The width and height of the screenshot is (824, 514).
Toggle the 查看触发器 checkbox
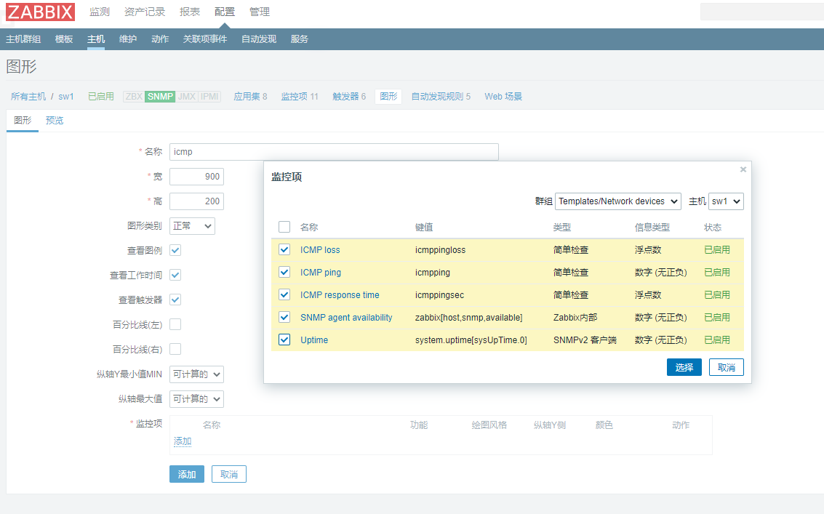pos(175,300)
